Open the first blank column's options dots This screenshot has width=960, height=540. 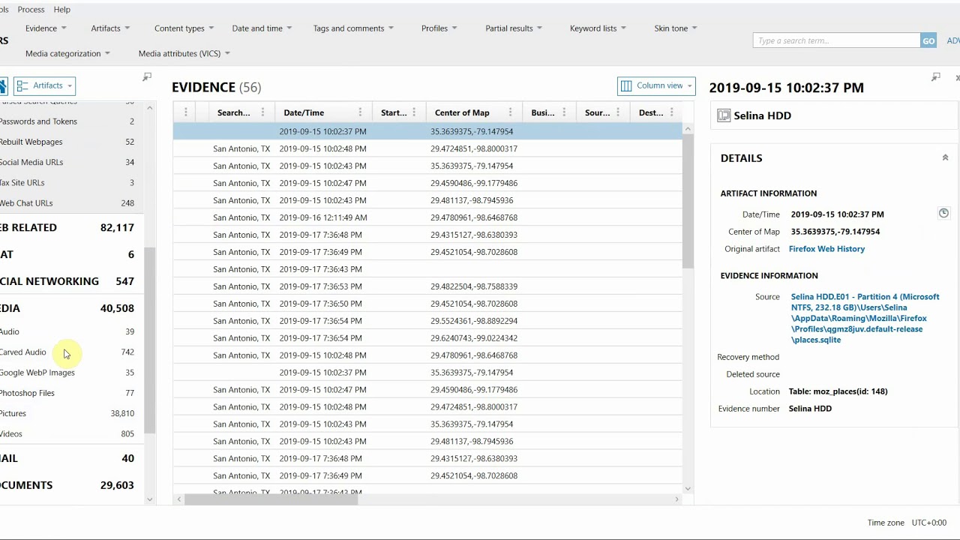click(186, 112)
